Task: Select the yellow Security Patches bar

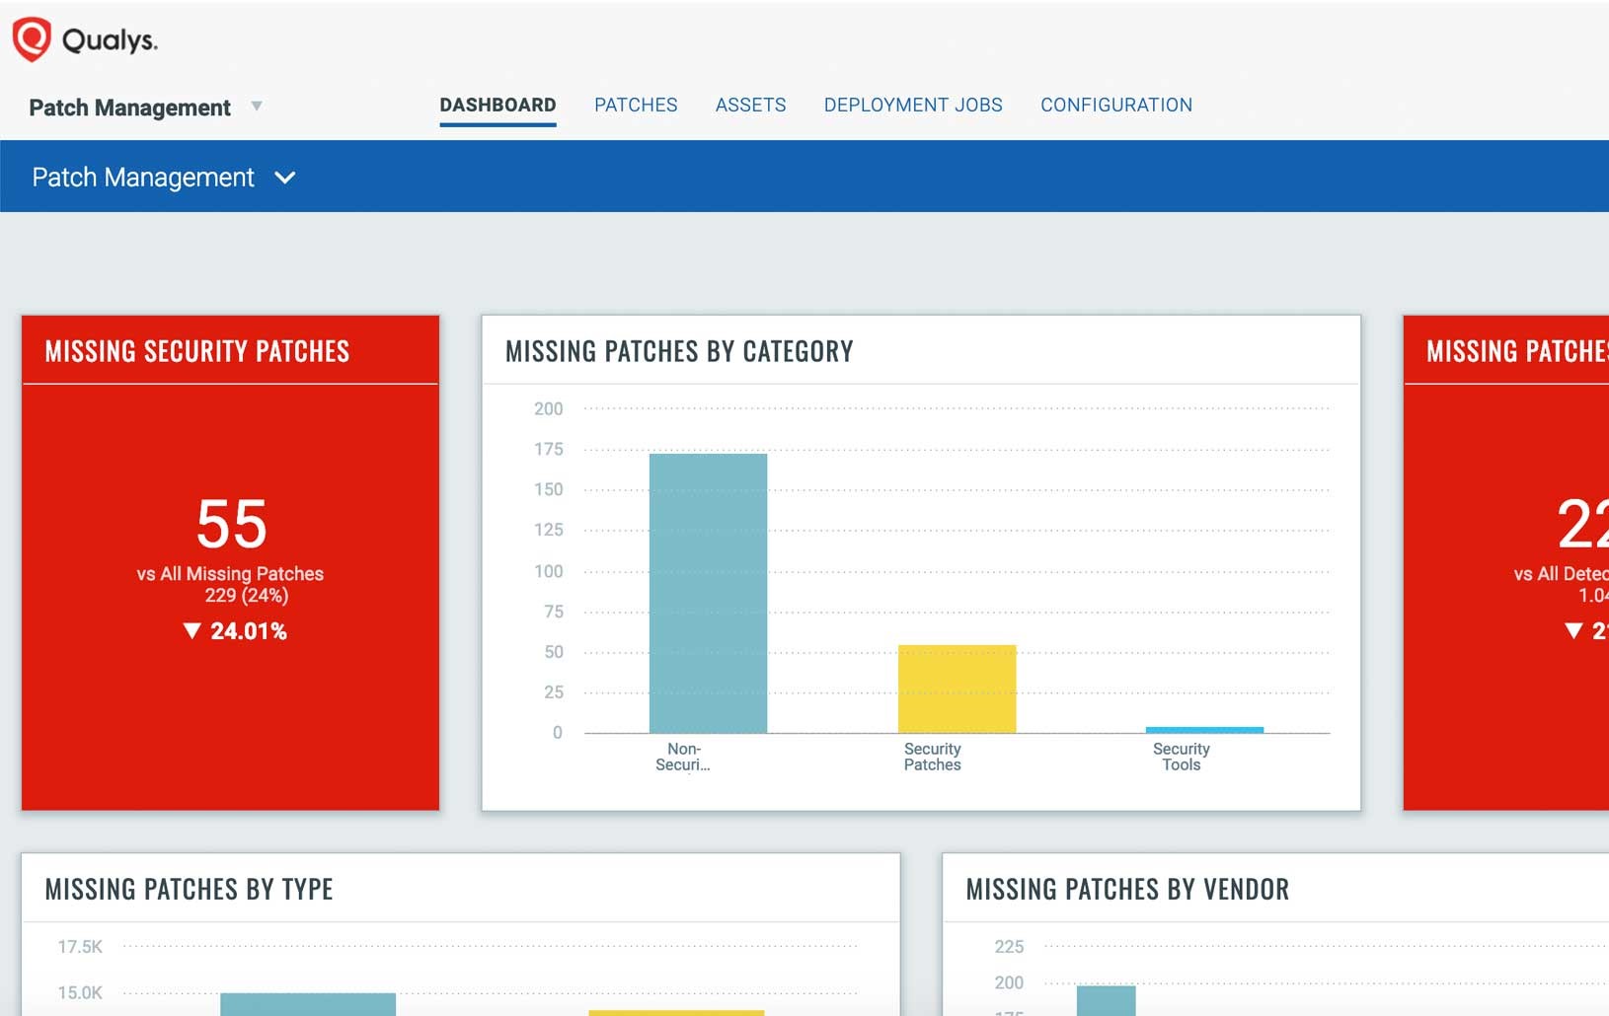Action: pos(957,689)
